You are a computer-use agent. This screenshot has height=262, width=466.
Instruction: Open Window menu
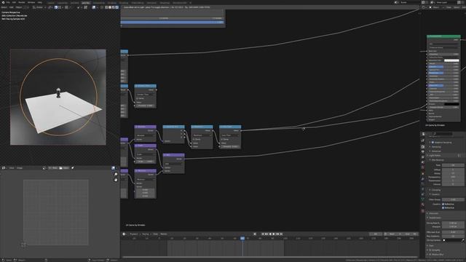click(x=31, y=2)
